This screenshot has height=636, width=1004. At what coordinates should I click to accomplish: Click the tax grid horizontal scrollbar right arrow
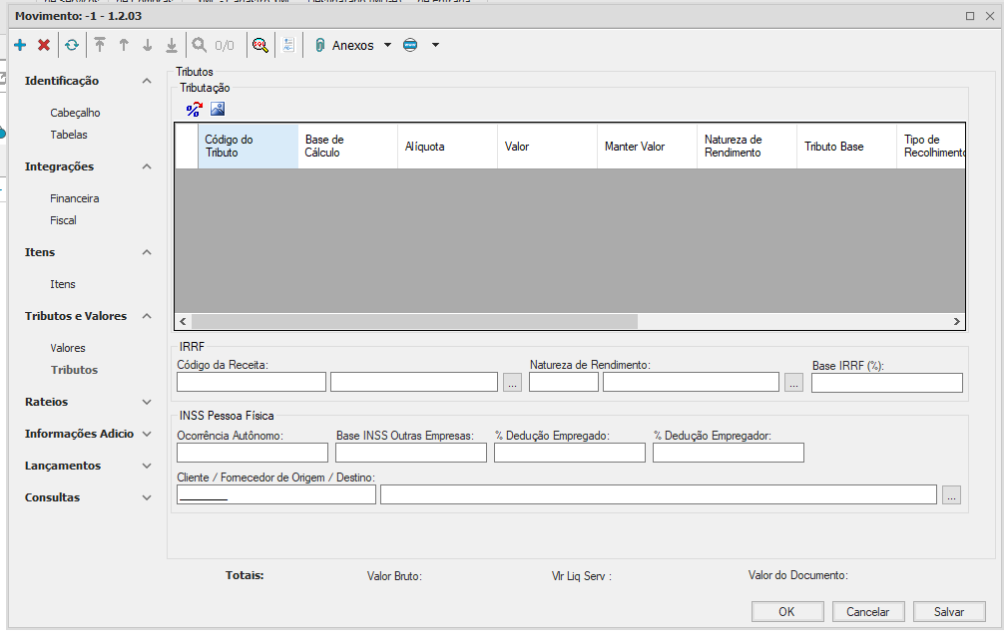[x=956, y=322]
